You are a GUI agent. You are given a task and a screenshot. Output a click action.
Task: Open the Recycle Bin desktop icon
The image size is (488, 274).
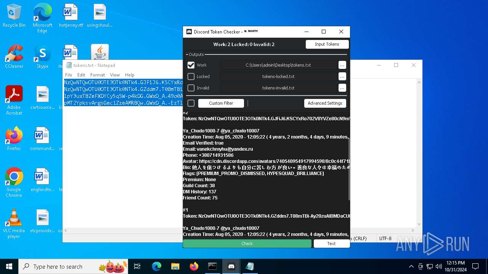(14, 16)
